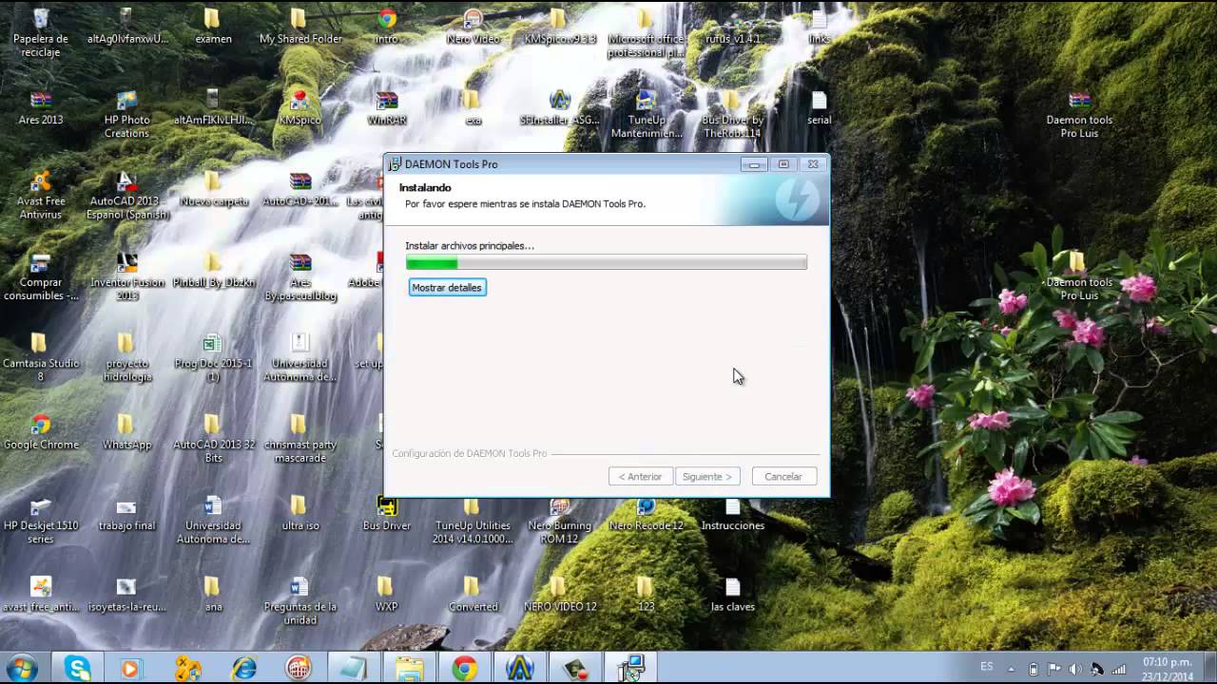1217x684 pixels.
Task: Select the trabajo final icon
Action: (126, 512)
